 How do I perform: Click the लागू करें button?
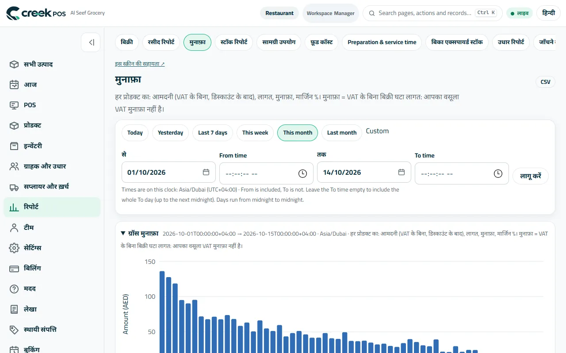coord(531,176)
